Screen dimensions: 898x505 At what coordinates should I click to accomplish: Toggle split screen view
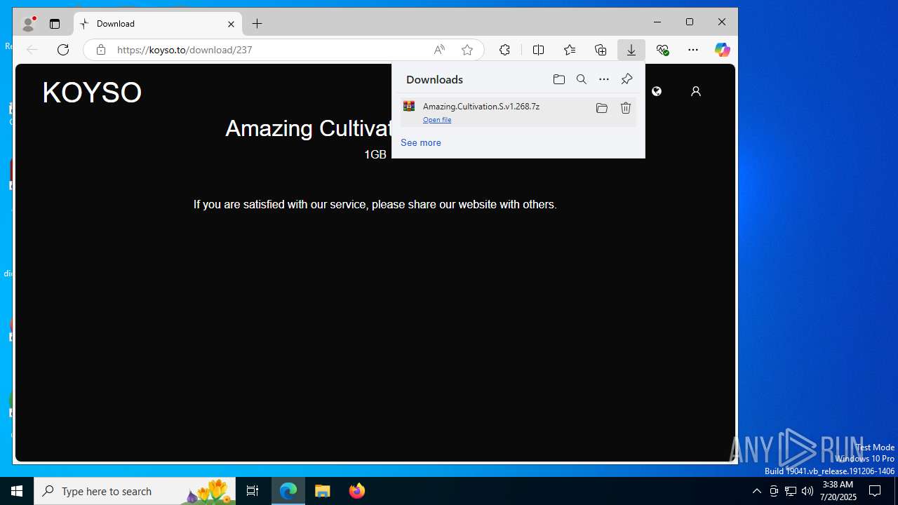[x=538, y=50]
